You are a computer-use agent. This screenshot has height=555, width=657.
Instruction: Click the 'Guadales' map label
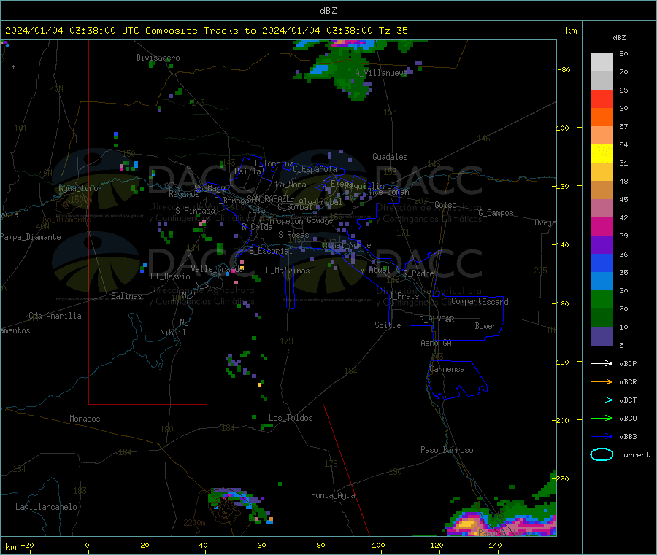click(390, 157)
